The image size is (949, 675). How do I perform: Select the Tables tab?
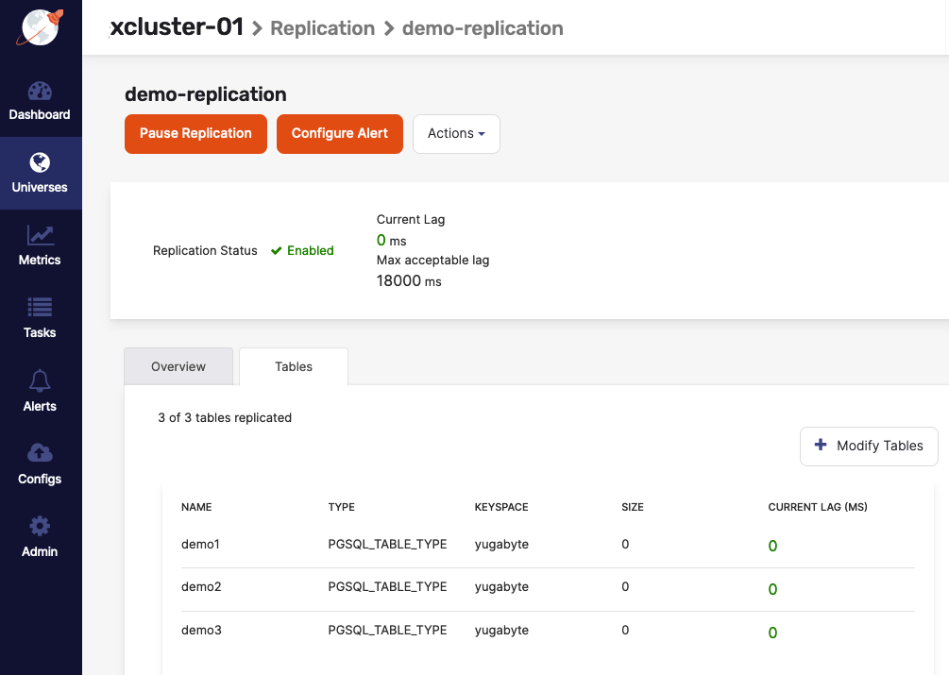pyautogui.click(x=294, y=366)
